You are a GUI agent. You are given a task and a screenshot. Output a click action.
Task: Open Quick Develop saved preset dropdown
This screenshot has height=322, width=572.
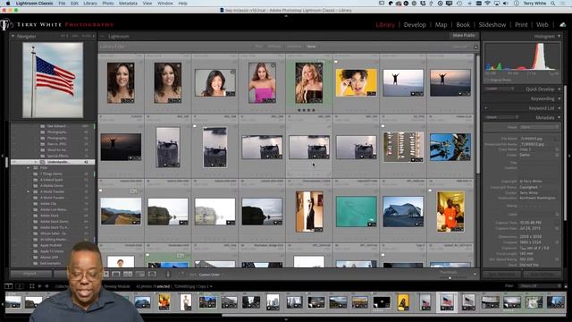click(x=500, y=89)
